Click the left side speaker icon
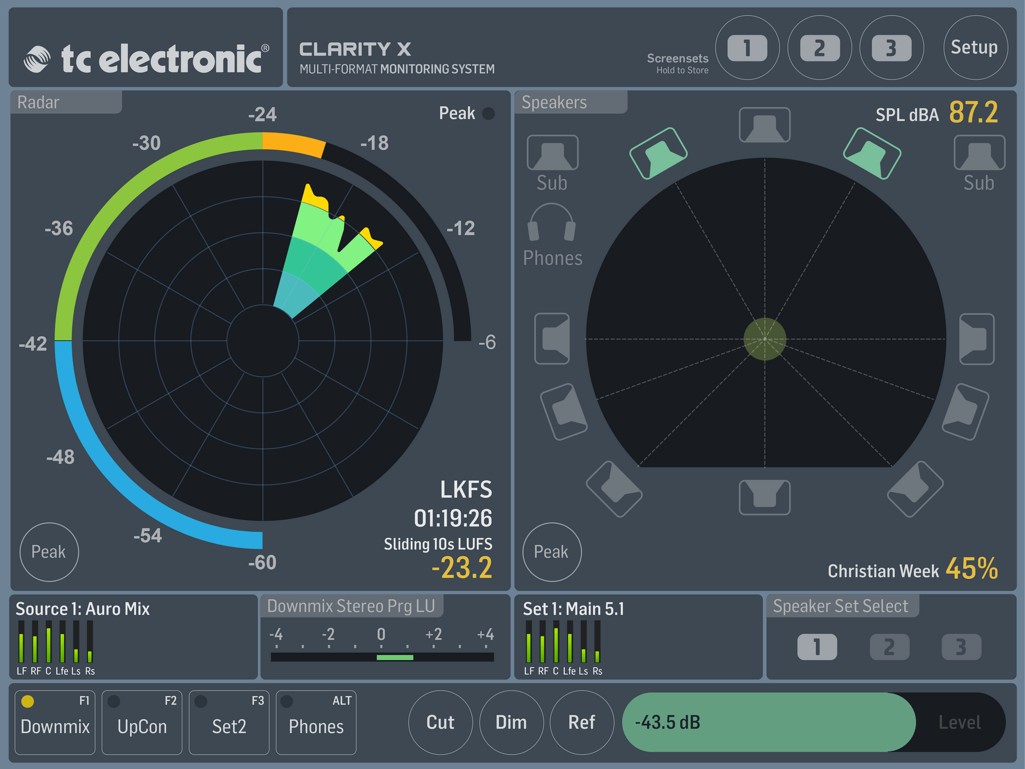The image size is (1025, 769). coord(552,338)
